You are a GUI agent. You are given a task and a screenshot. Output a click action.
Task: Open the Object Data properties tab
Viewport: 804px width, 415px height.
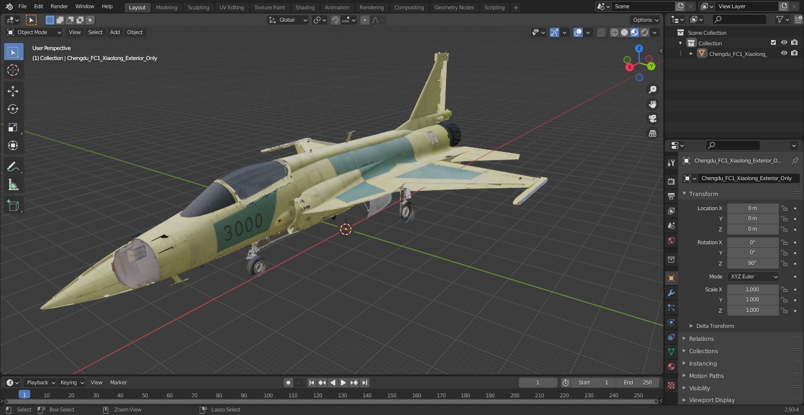671,351
